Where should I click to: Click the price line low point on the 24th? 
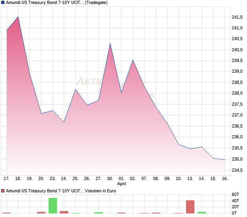click(x=64, y=122)
